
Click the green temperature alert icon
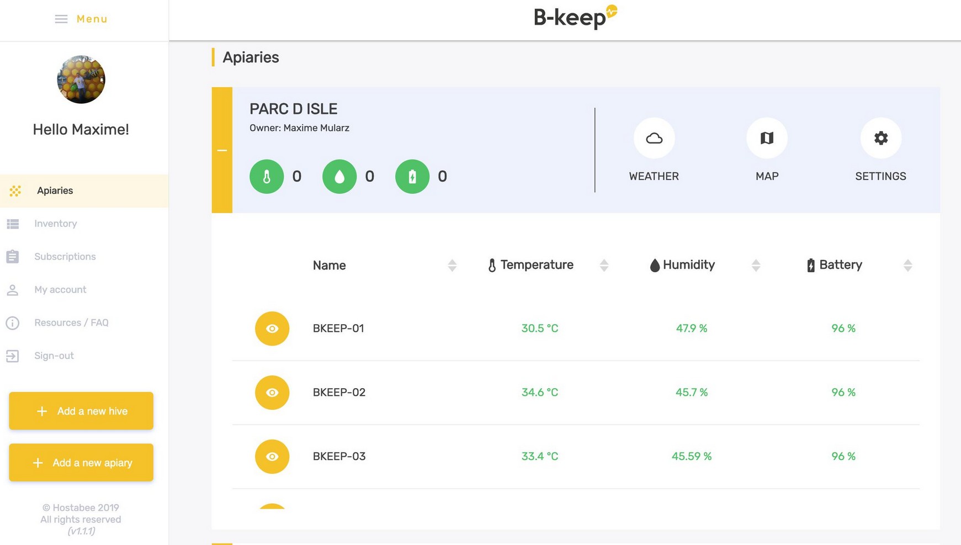(267, 177)
